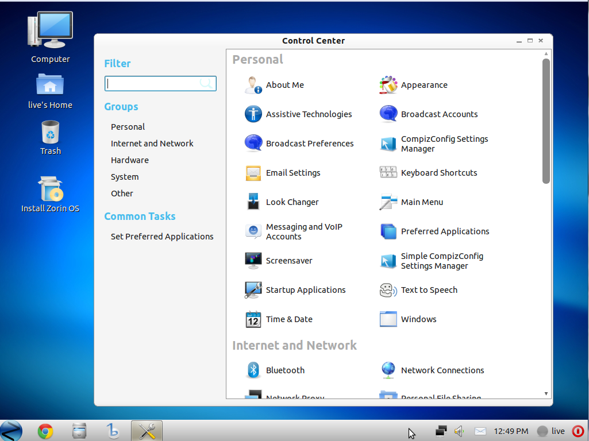589x441 pixels.
Task: Launch Google Chrome from the taskbar
Action: click(x=45, y=431)
